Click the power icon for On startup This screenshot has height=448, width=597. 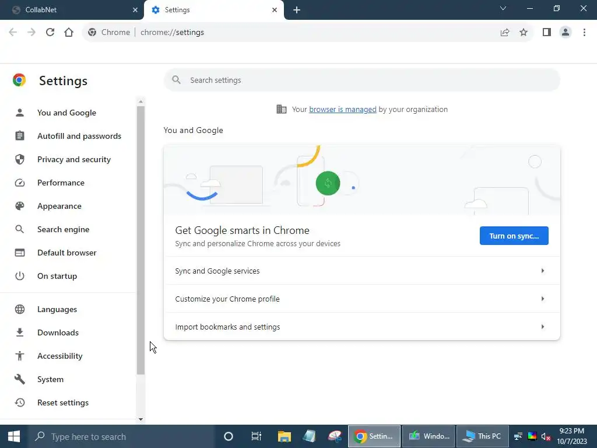[x=20, y=276]
